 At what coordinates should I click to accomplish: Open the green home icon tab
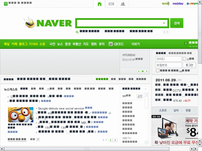coord(99,4)
